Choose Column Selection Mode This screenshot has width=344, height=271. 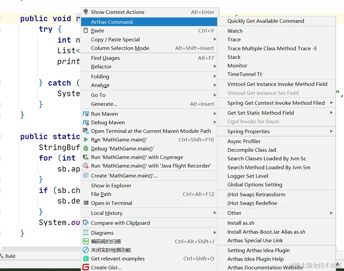pos(149,48)
